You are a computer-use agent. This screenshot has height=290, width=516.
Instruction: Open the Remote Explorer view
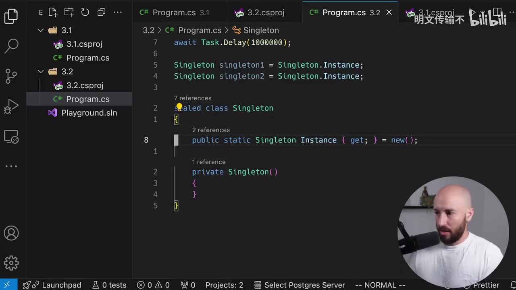click(11, 137)
